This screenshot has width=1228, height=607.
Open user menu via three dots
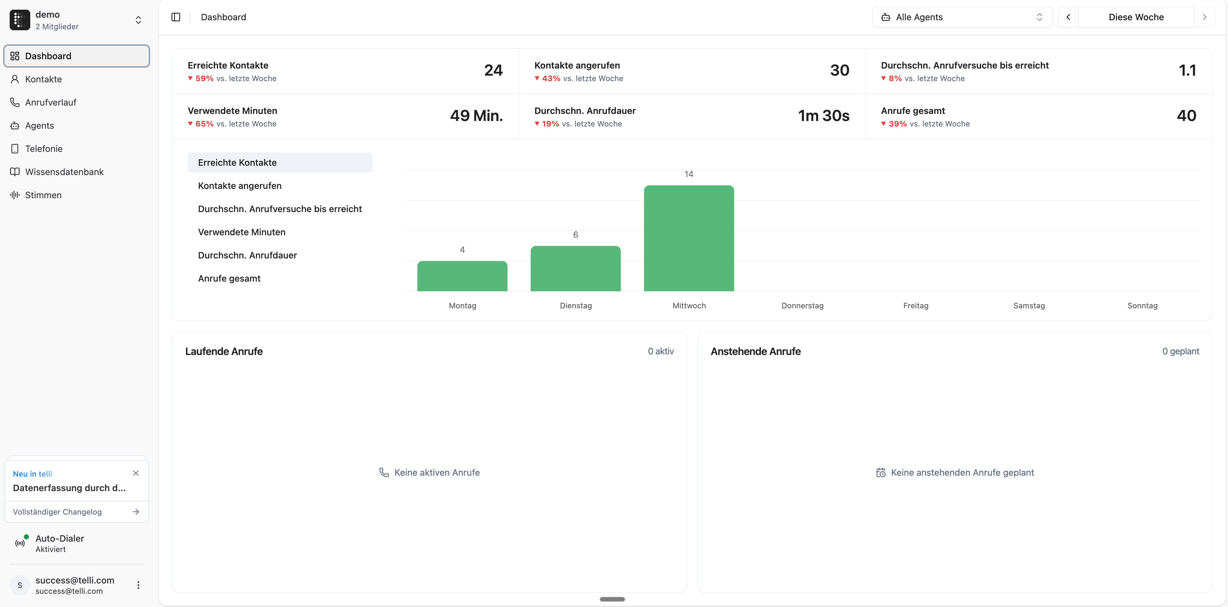tap(138, 585)
